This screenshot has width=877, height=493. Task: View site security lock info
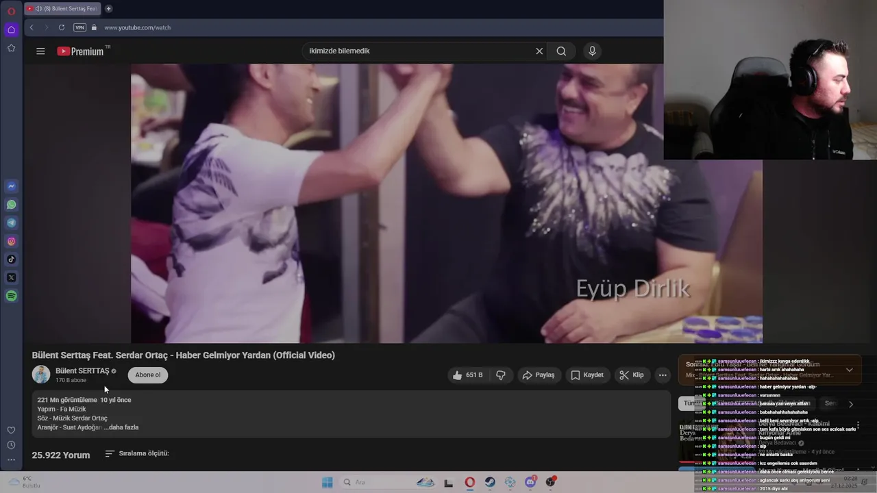(95, 27)
